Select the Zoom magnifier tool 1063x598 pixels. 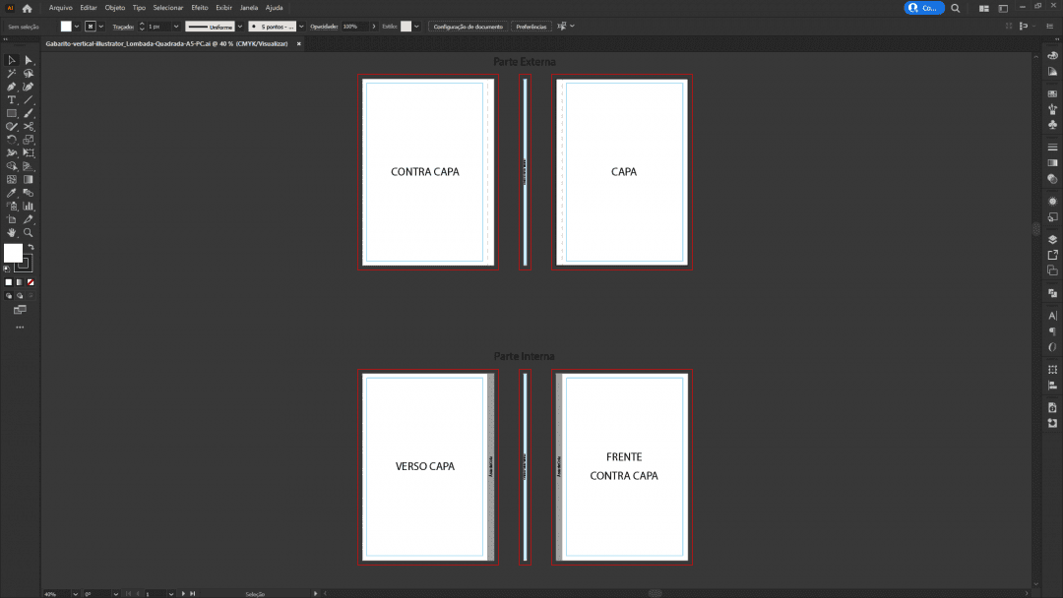click(x=29, y=233)
